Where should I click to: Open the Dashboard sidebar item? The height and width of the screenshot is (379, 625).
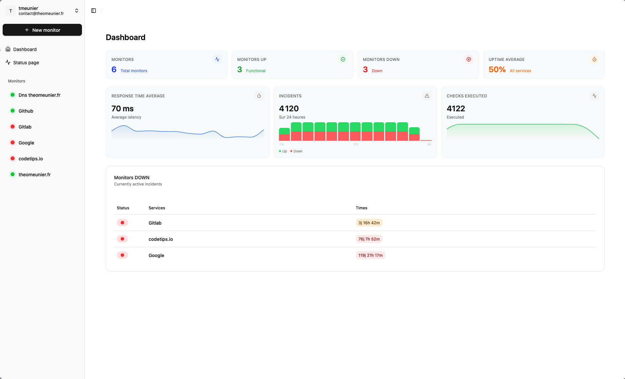[x=42, y=49]
